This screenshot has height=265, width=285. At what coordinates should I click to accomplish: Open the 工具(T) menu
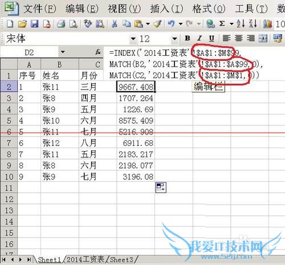pyautogui.click(x=251, y=9)
